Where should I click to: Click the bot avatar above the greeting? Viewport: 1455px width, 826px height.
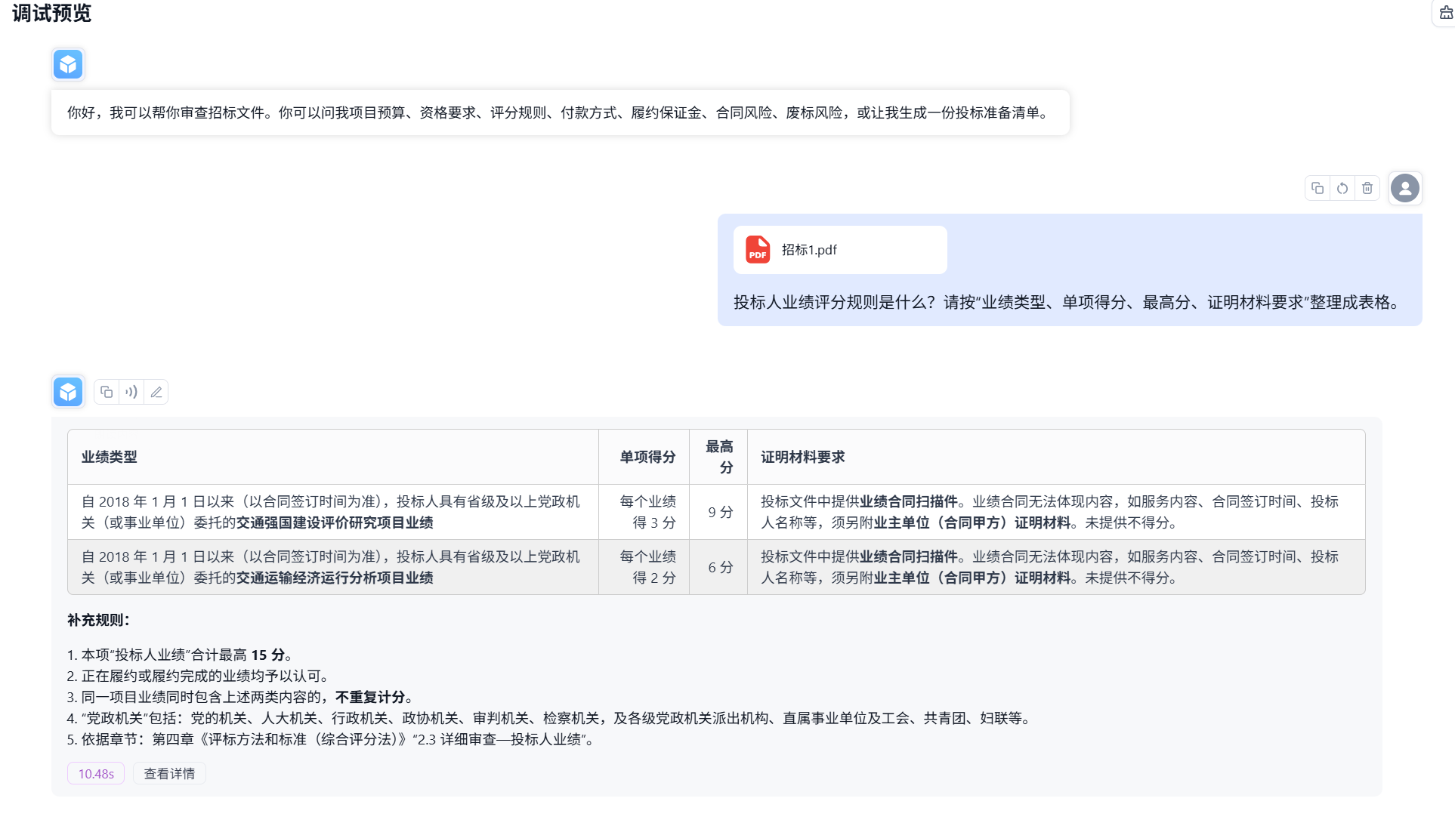pyautogui.click(x=68, y=64)
